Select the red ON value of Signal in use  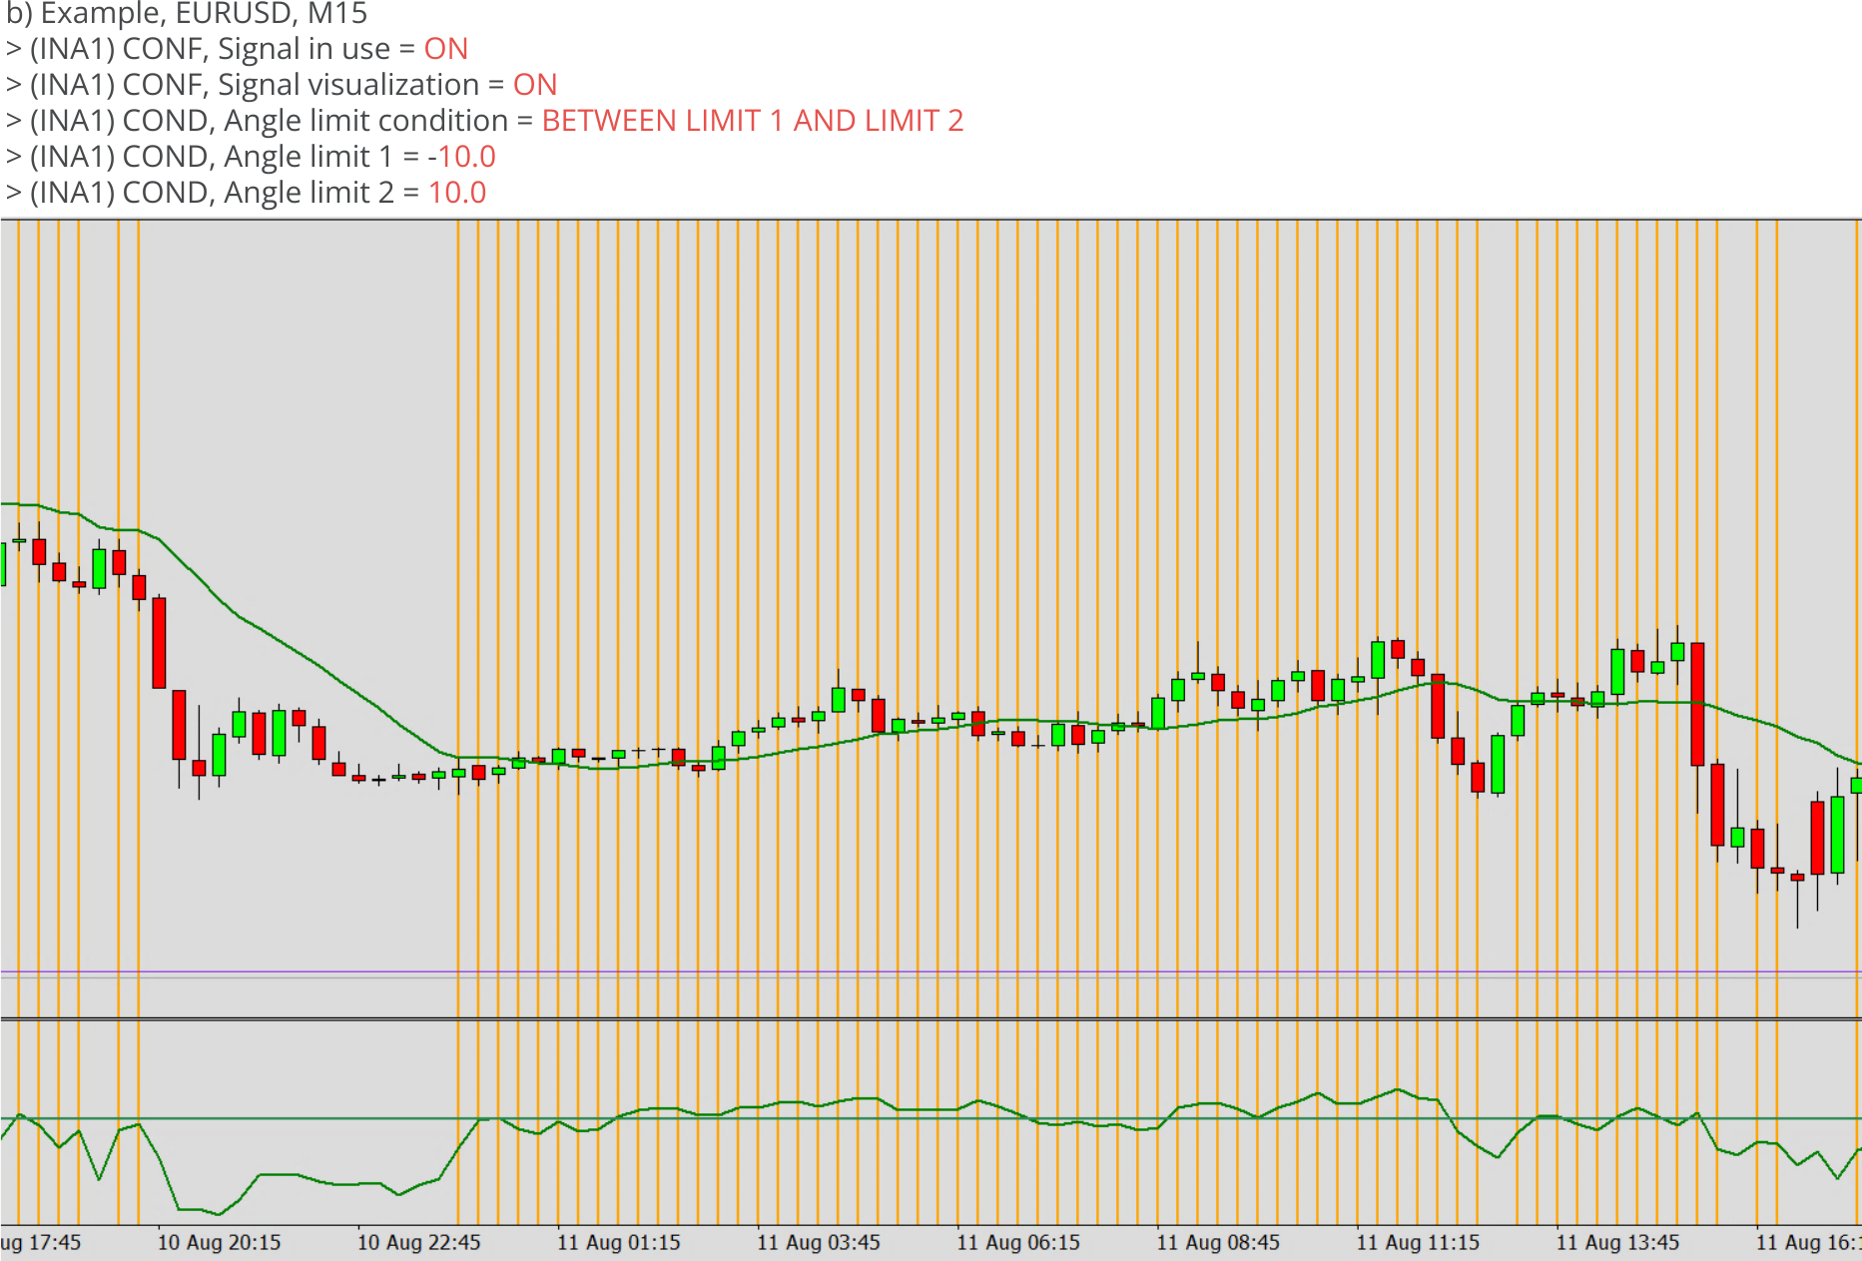pos(446,49)
